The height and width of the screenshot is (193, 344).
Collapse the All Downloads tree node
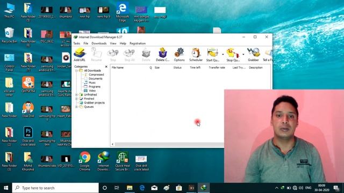76,70
